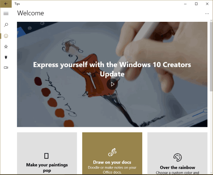Expand the hamburger navigation menu

pos(6,14)
